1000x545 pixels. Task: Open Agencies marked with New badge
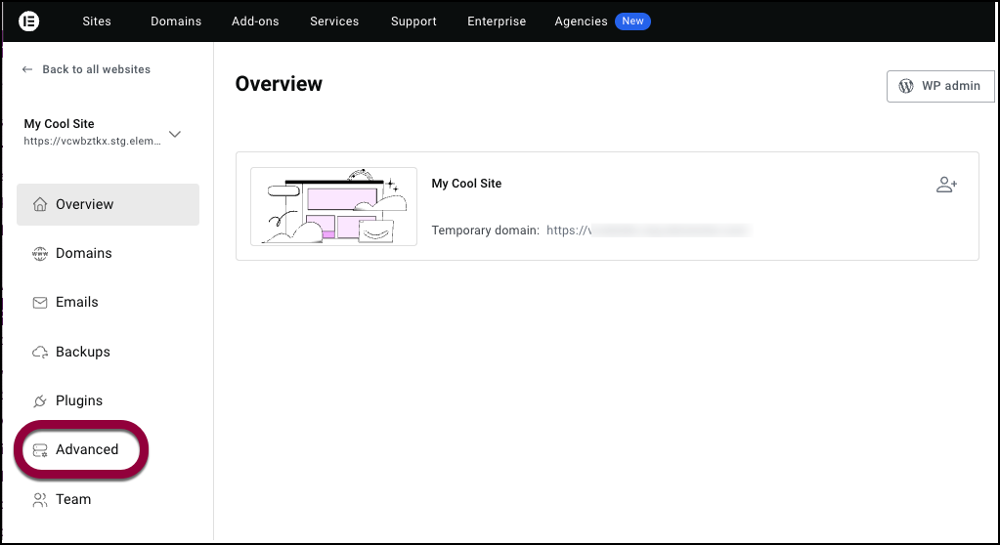[582, 21]
